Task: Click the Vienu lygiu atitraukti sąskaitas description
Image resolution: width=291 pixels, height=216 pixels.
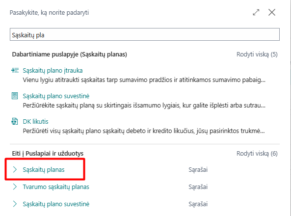Action: [x=144, y=80]
